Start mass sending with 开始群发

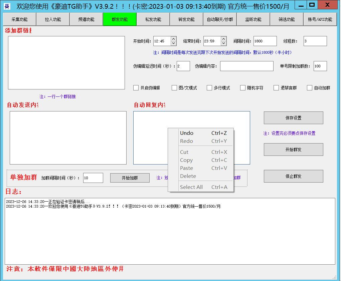(x=293, y=150)
